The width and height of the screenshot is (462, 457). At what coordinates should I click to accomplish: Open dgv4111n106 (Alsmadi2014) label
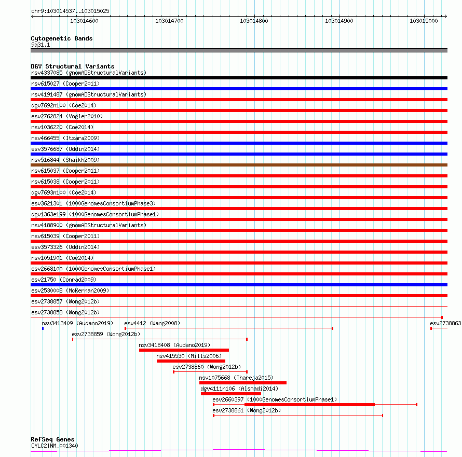[x=239, y=389]
